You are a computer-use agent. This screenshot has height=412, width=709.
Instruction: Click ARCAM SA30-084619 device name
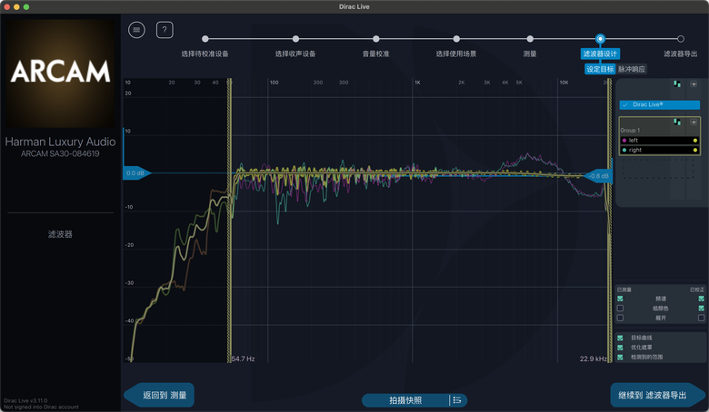click(x=60, y=154)
